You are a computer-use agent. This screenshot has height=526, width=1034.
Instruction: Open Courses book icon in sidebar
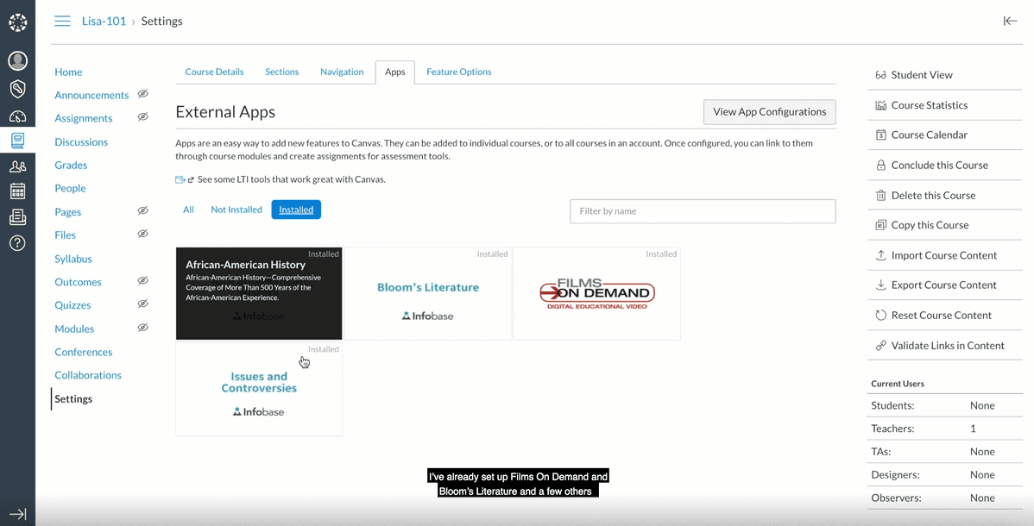[x=18, y=140]
